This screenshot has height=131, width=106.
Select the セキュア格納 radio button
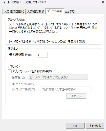[x=13, y=84]
